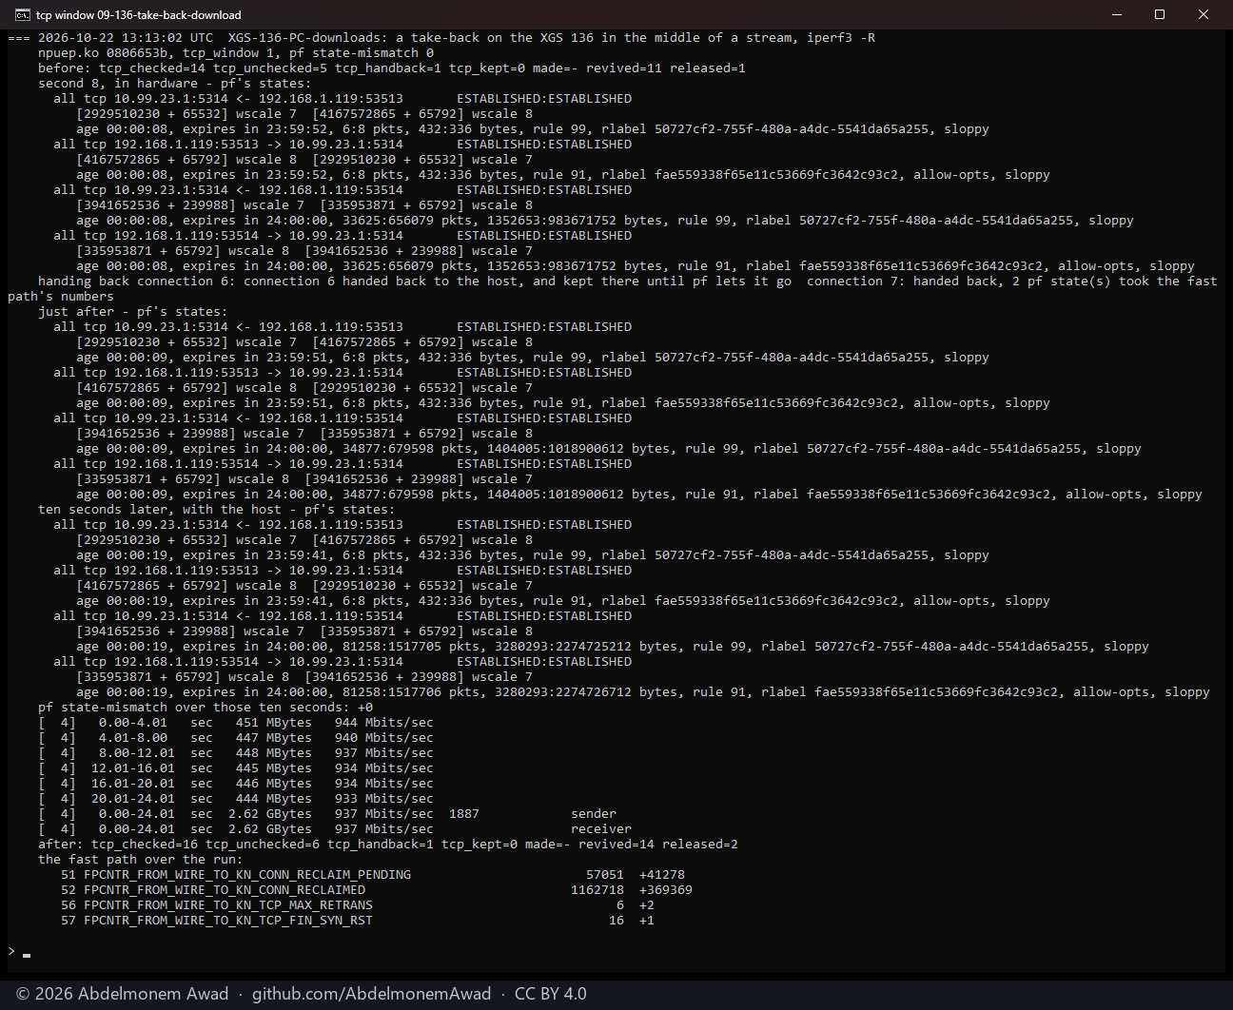This screenshot has width=1233, height=1010.
Task: Click the '933 Mbits/sec' bitrate
Action: [x=384, y=799]
